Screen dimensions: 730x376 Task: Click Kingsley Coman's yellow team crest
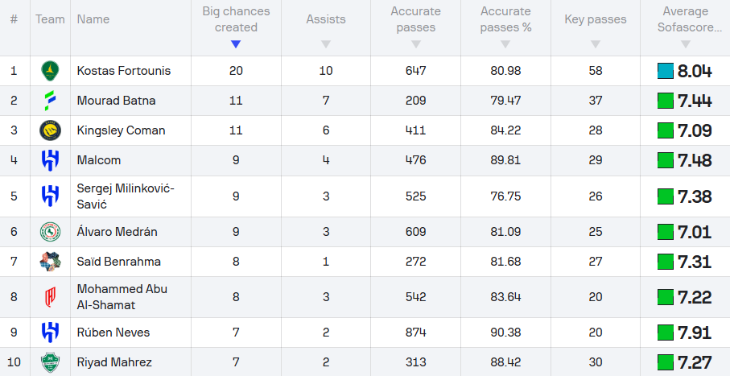tap(50, 130)
